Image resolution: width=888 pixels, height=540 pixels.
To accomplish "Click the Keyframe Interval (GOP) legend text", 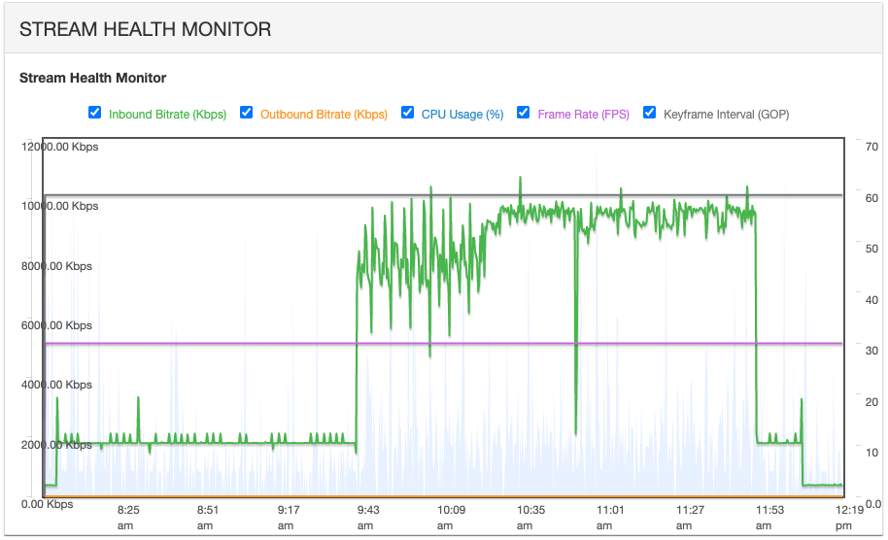I will coord(726,115).
